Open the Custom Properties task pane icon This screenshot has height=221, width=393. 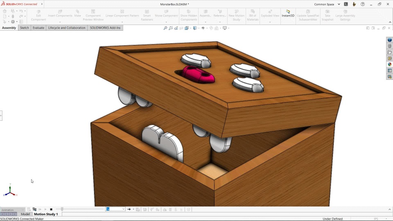click(390, 70)
